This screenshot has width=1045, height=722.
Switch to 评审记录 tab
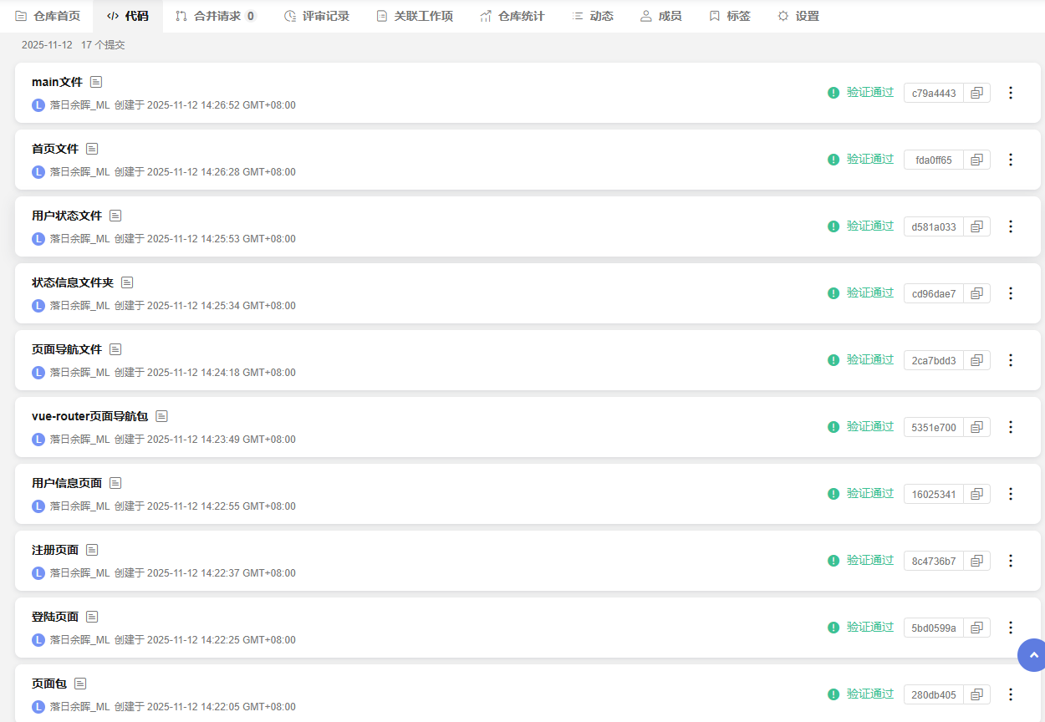(317, 16)
